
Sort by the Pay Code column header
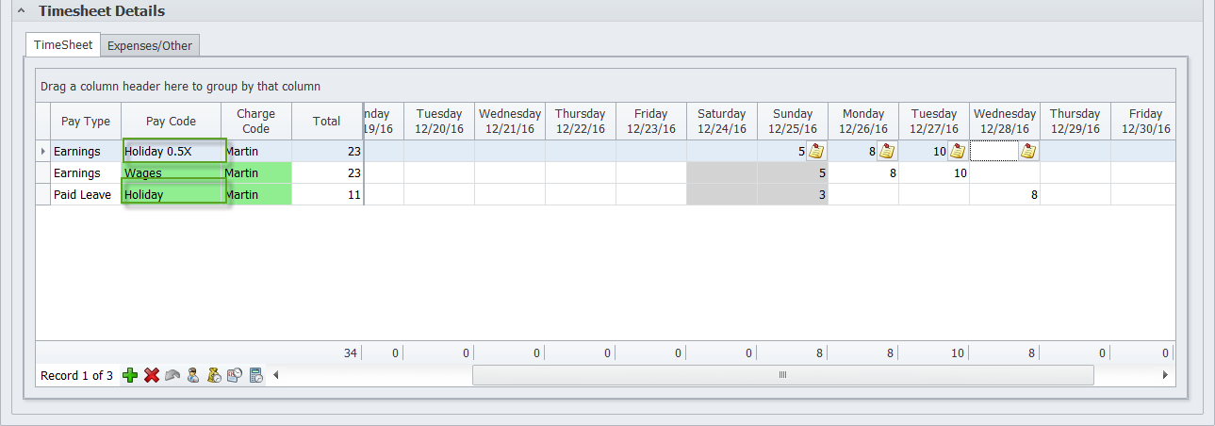tap(172, 122)
